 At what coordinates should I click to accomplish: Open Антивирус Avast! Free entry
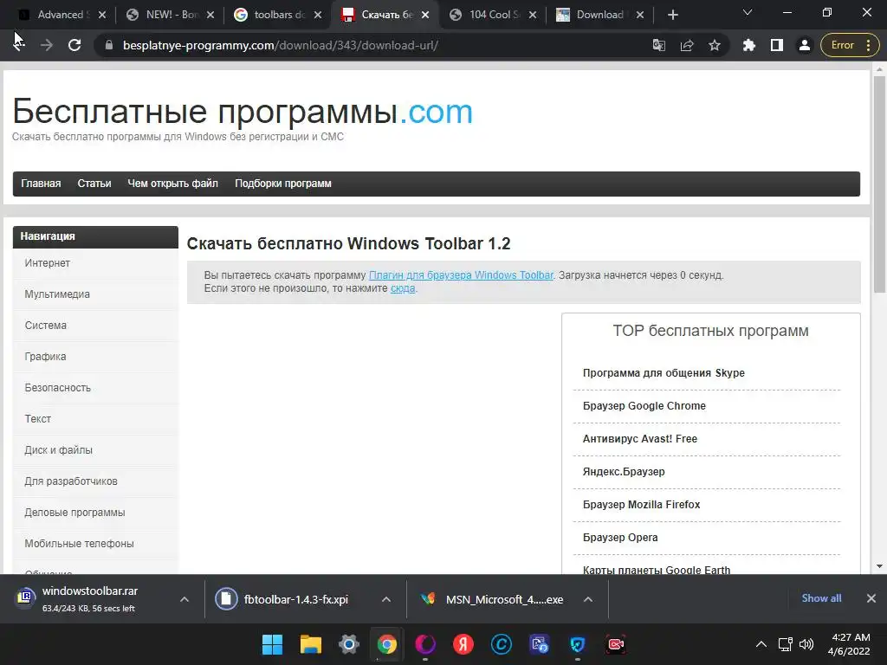[640, 438]
